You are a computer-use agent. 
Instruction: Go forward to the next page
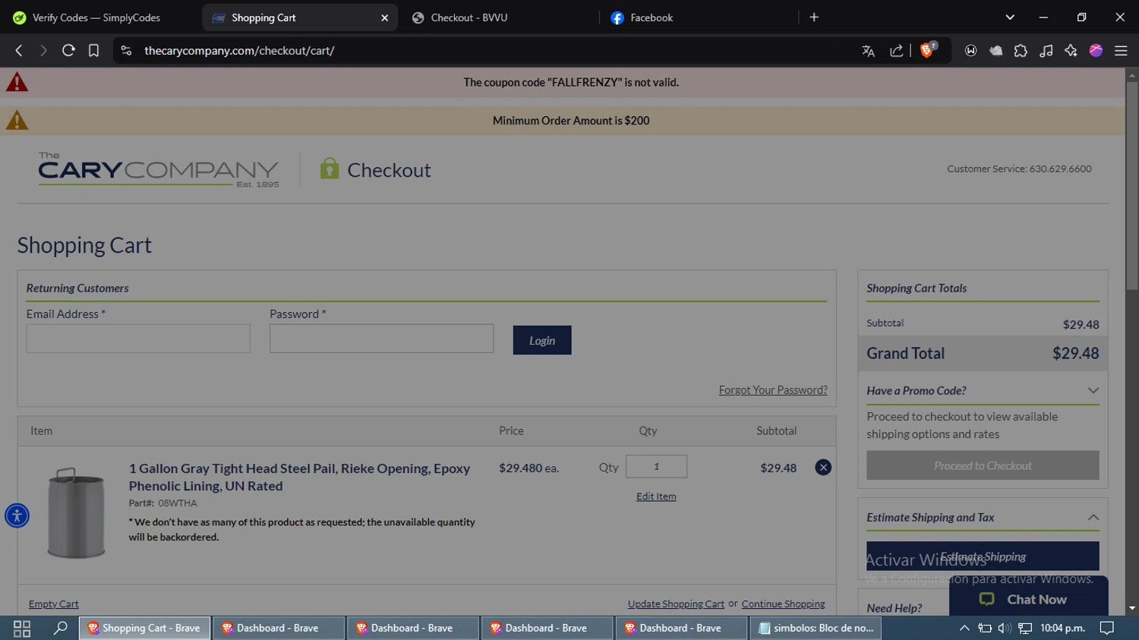43,51
